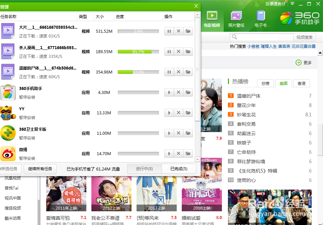323x225 pixels.
Task: Open ranked movie 壁花少年
Action: coord(246,105)
